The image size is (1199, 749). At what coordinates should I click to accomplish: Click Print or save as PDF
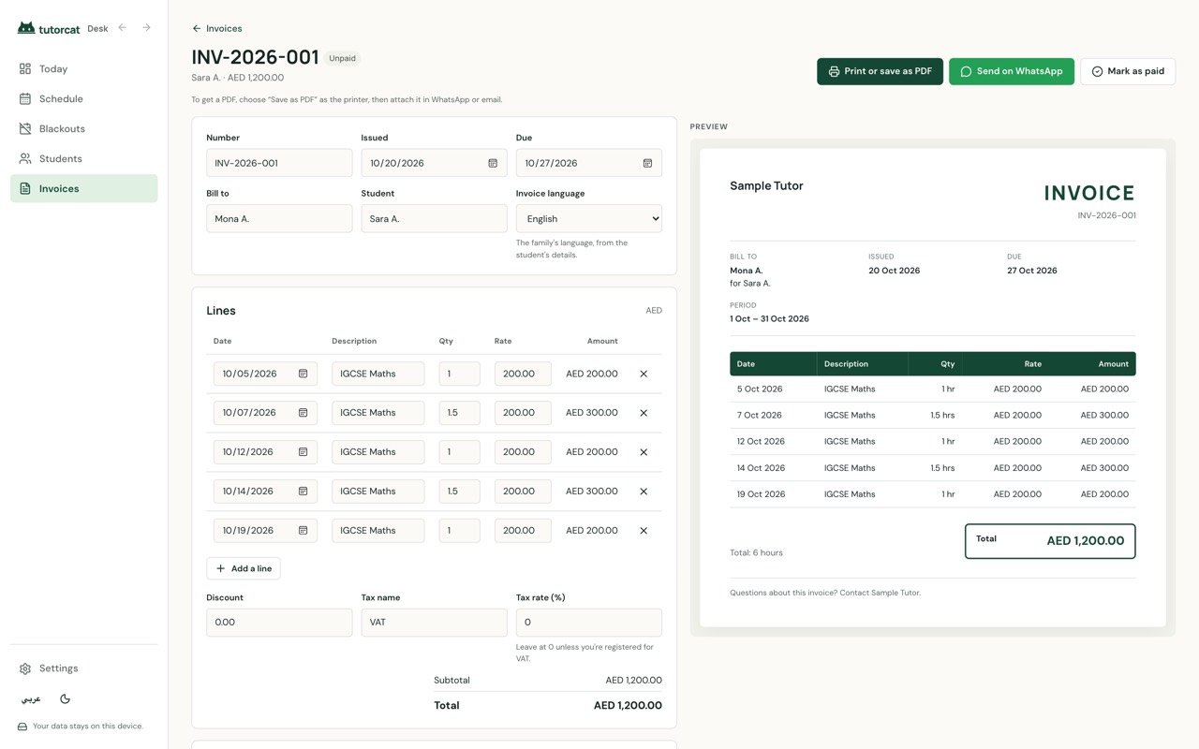880,71
